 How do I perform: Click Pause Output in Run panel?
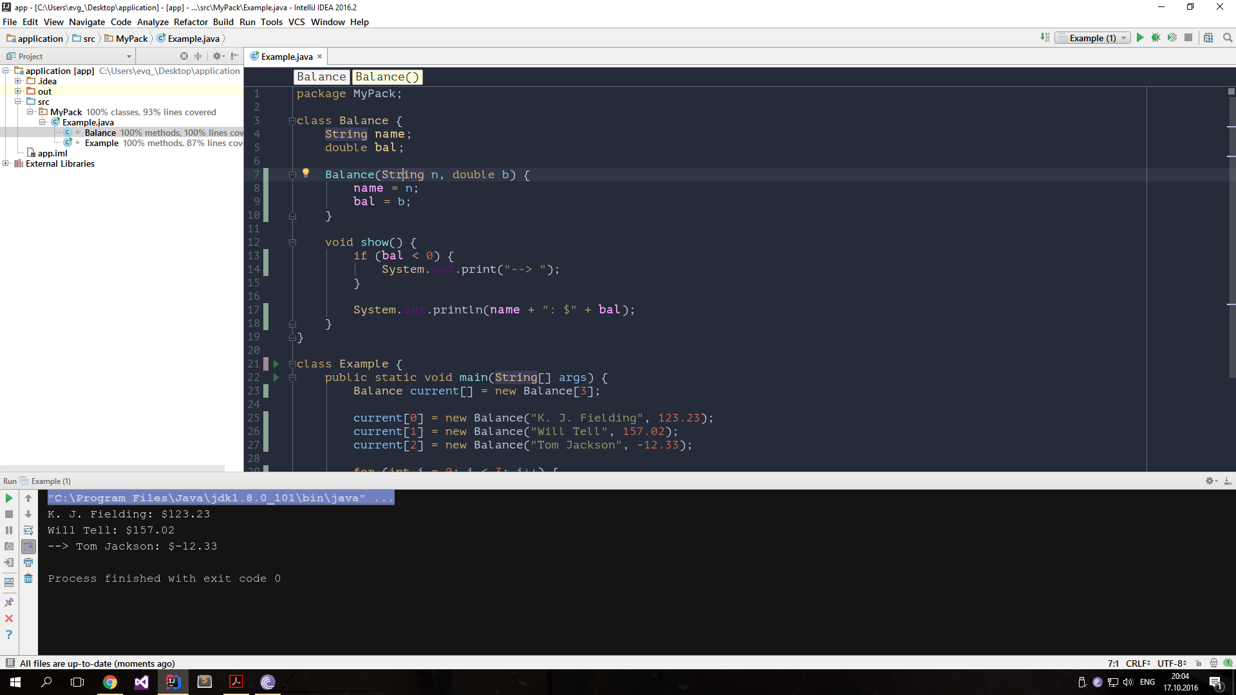9,530
